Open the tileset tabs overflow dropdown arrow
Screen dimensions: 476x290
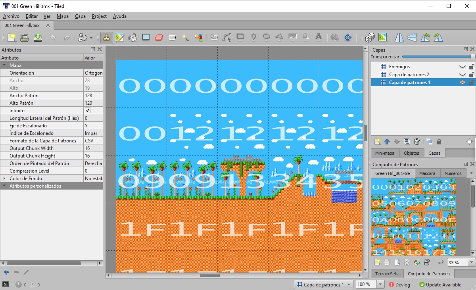click(x=471, y=173)
